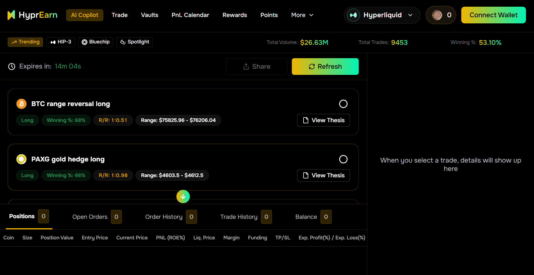Viewport: 534px width, 275px height.
Task: Click the Total Volume value $26.63M
Action: tap(314, 43)
